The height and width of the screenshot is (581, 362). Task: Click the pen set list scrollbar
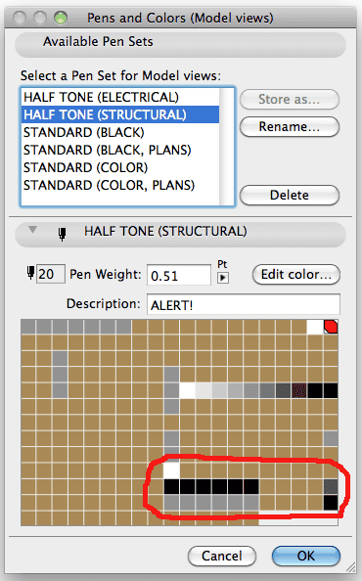[x=226, y=147]
